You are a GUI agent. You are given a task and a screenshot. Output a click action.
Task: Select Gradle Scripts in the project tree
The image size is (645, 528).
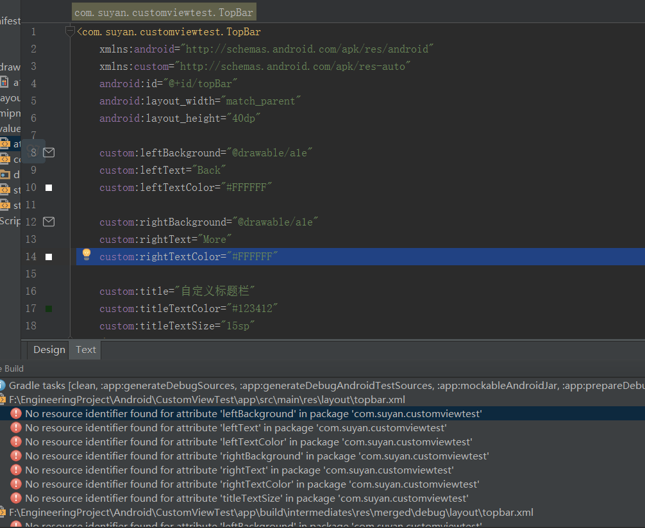click(x=10, y=221)
